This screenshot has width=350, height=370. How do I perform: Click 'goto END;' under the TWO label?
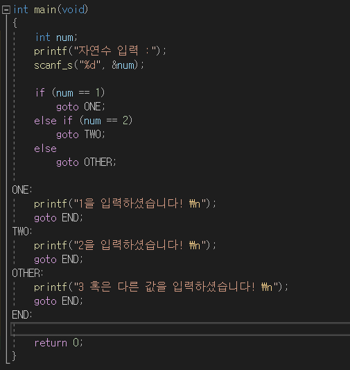(x=58, y=260)
